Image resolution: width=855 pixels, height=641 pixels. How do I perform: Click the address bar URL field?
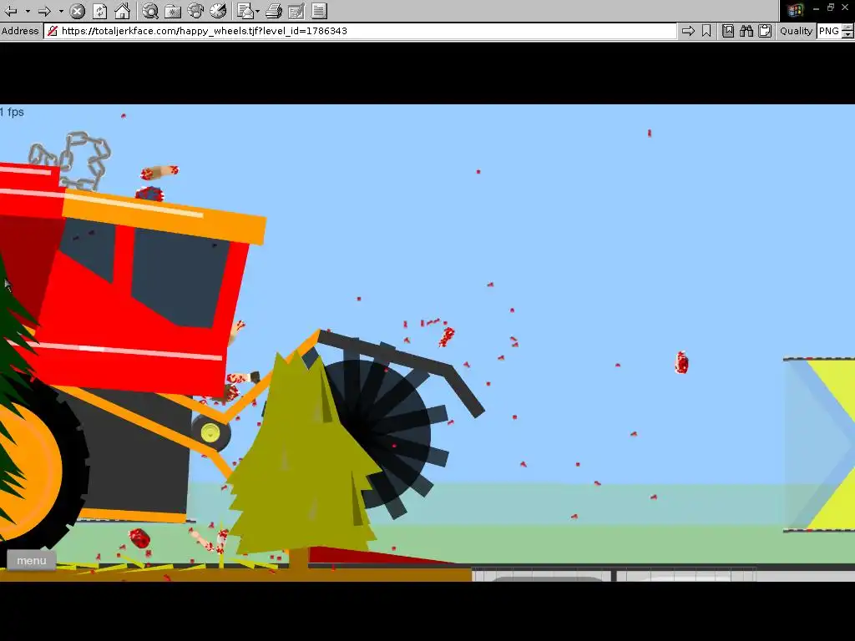[x=360, y=31]
